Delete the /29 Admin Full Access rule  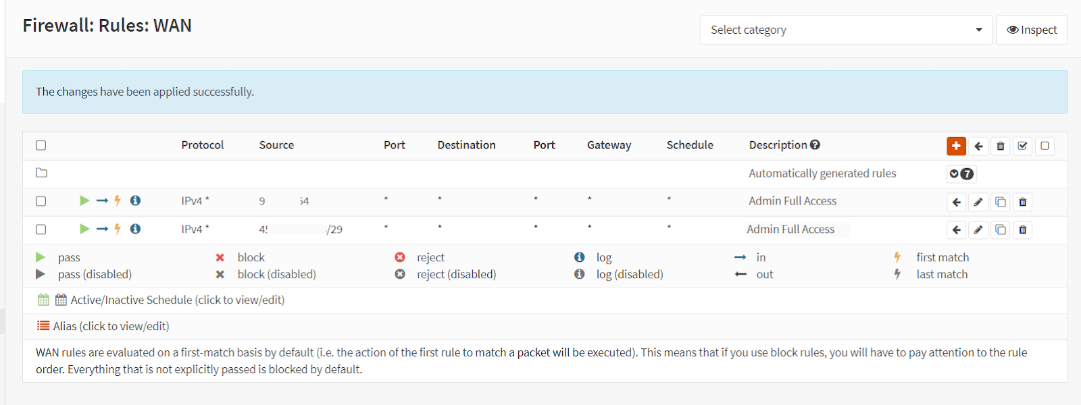(x=1023, y=230)
